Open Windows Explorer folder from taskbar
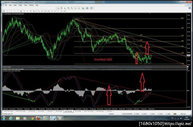 (18, 118)
